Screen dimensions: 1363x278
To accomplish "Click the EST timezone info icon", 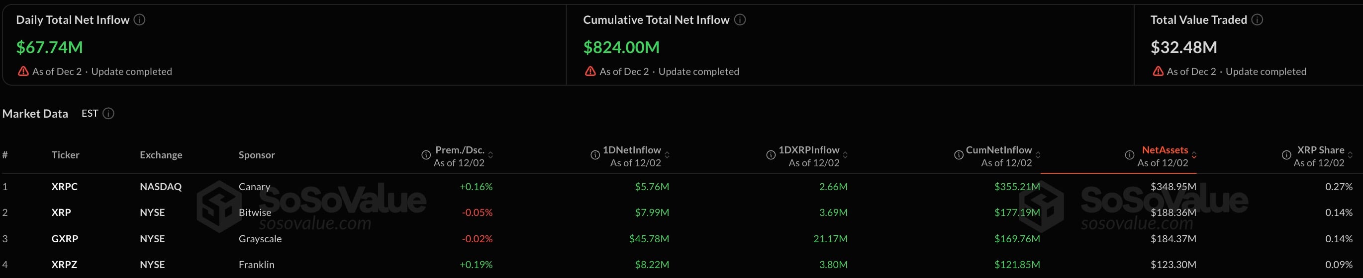I will [108, 114].
